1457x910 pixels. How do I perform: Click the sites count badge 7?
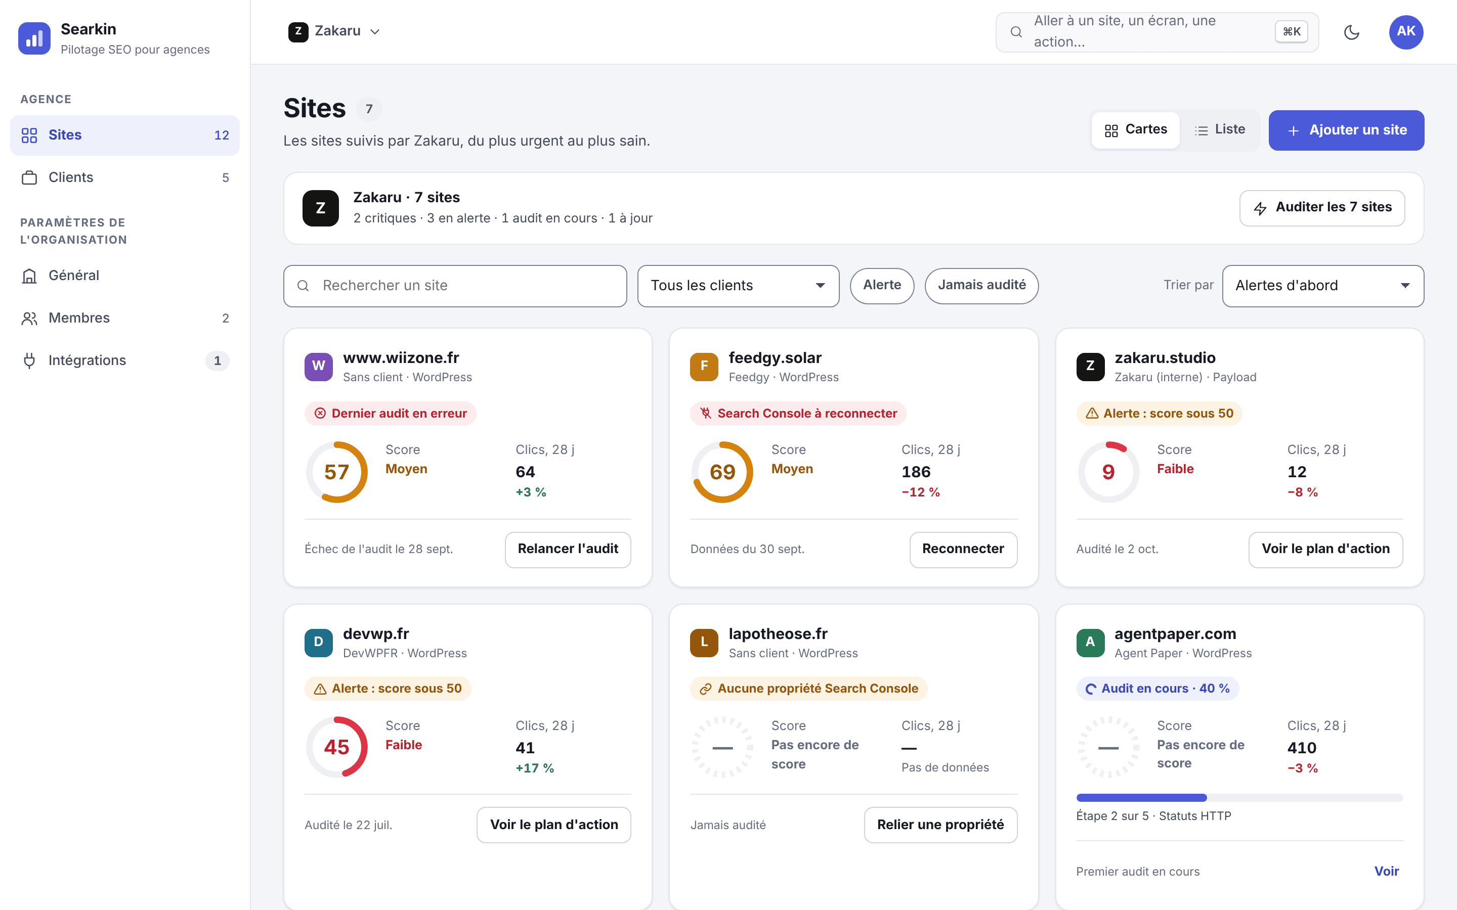coord(369,109)
